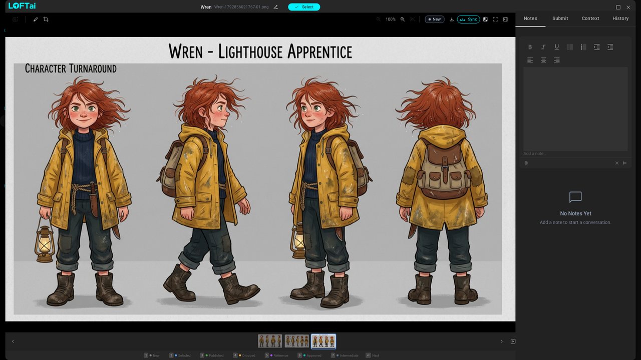
Task: Underline the note text
Action: click(556, 47)
